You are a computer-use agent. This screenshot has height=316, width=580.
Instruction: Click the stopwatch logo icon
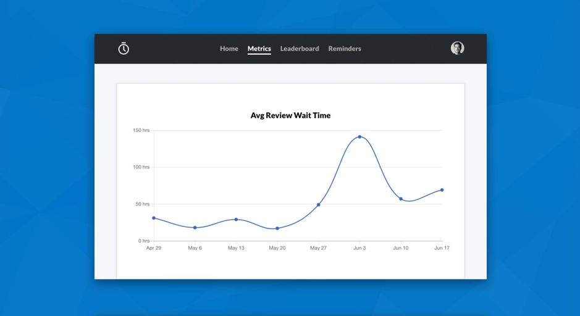[x=124, y=48]
